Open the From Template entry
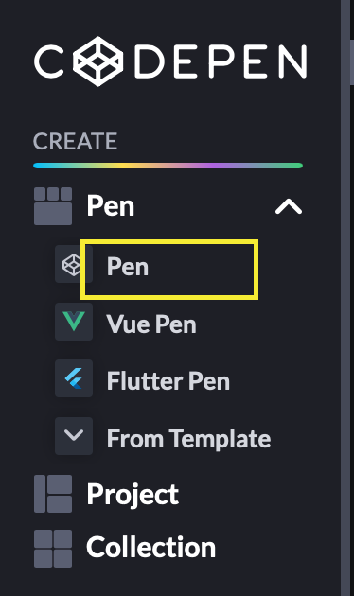 pos(188,439)
